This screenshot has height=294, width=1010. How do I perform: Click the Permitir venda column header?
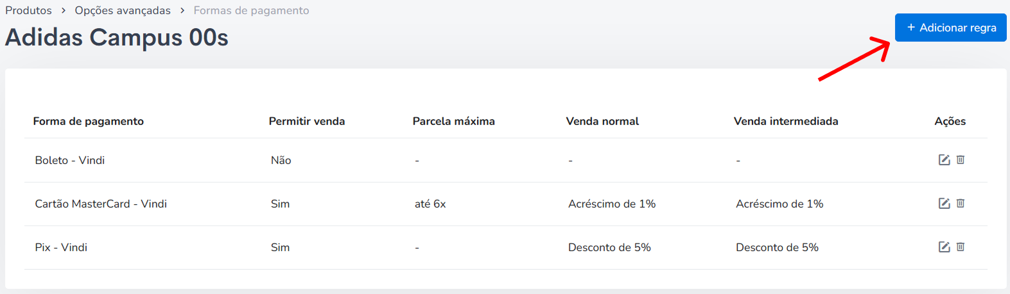pos(307,121)
